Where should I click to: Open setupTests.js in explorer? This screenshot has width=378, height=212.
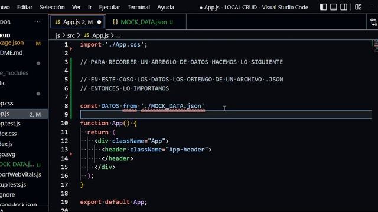pyautogui.click(x=13, y=184)
